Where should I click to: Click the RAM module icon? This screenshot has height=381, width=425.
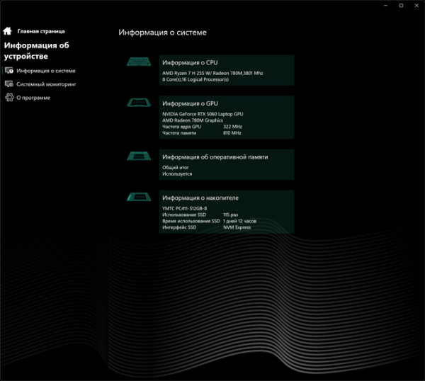(139, 156)
